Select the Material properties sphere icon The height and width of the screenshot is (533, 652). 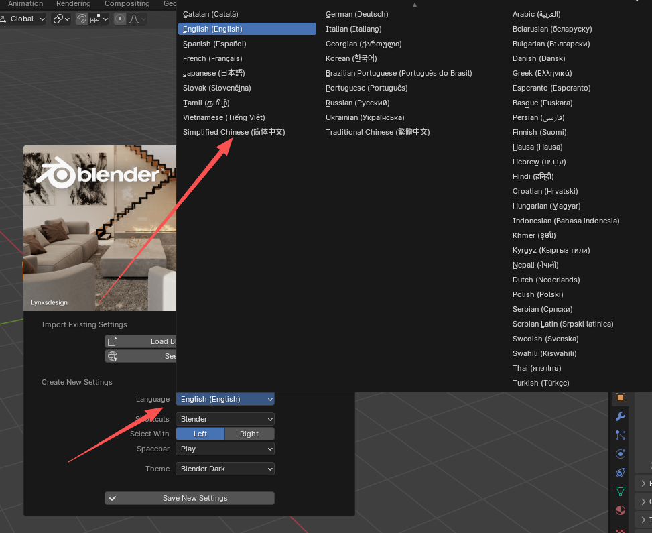(x=619, y=510)
